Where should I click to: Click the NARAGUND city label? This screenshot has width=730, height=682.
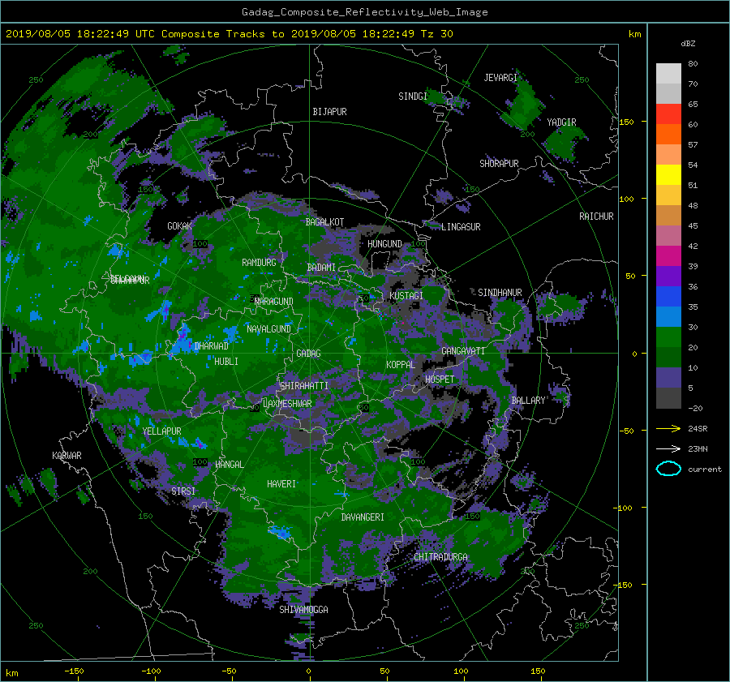click(274, 302)
